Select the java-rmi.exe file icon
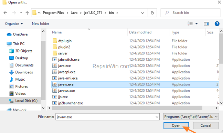This screenshot has height=133, width=223. click(x=55, y=78)
